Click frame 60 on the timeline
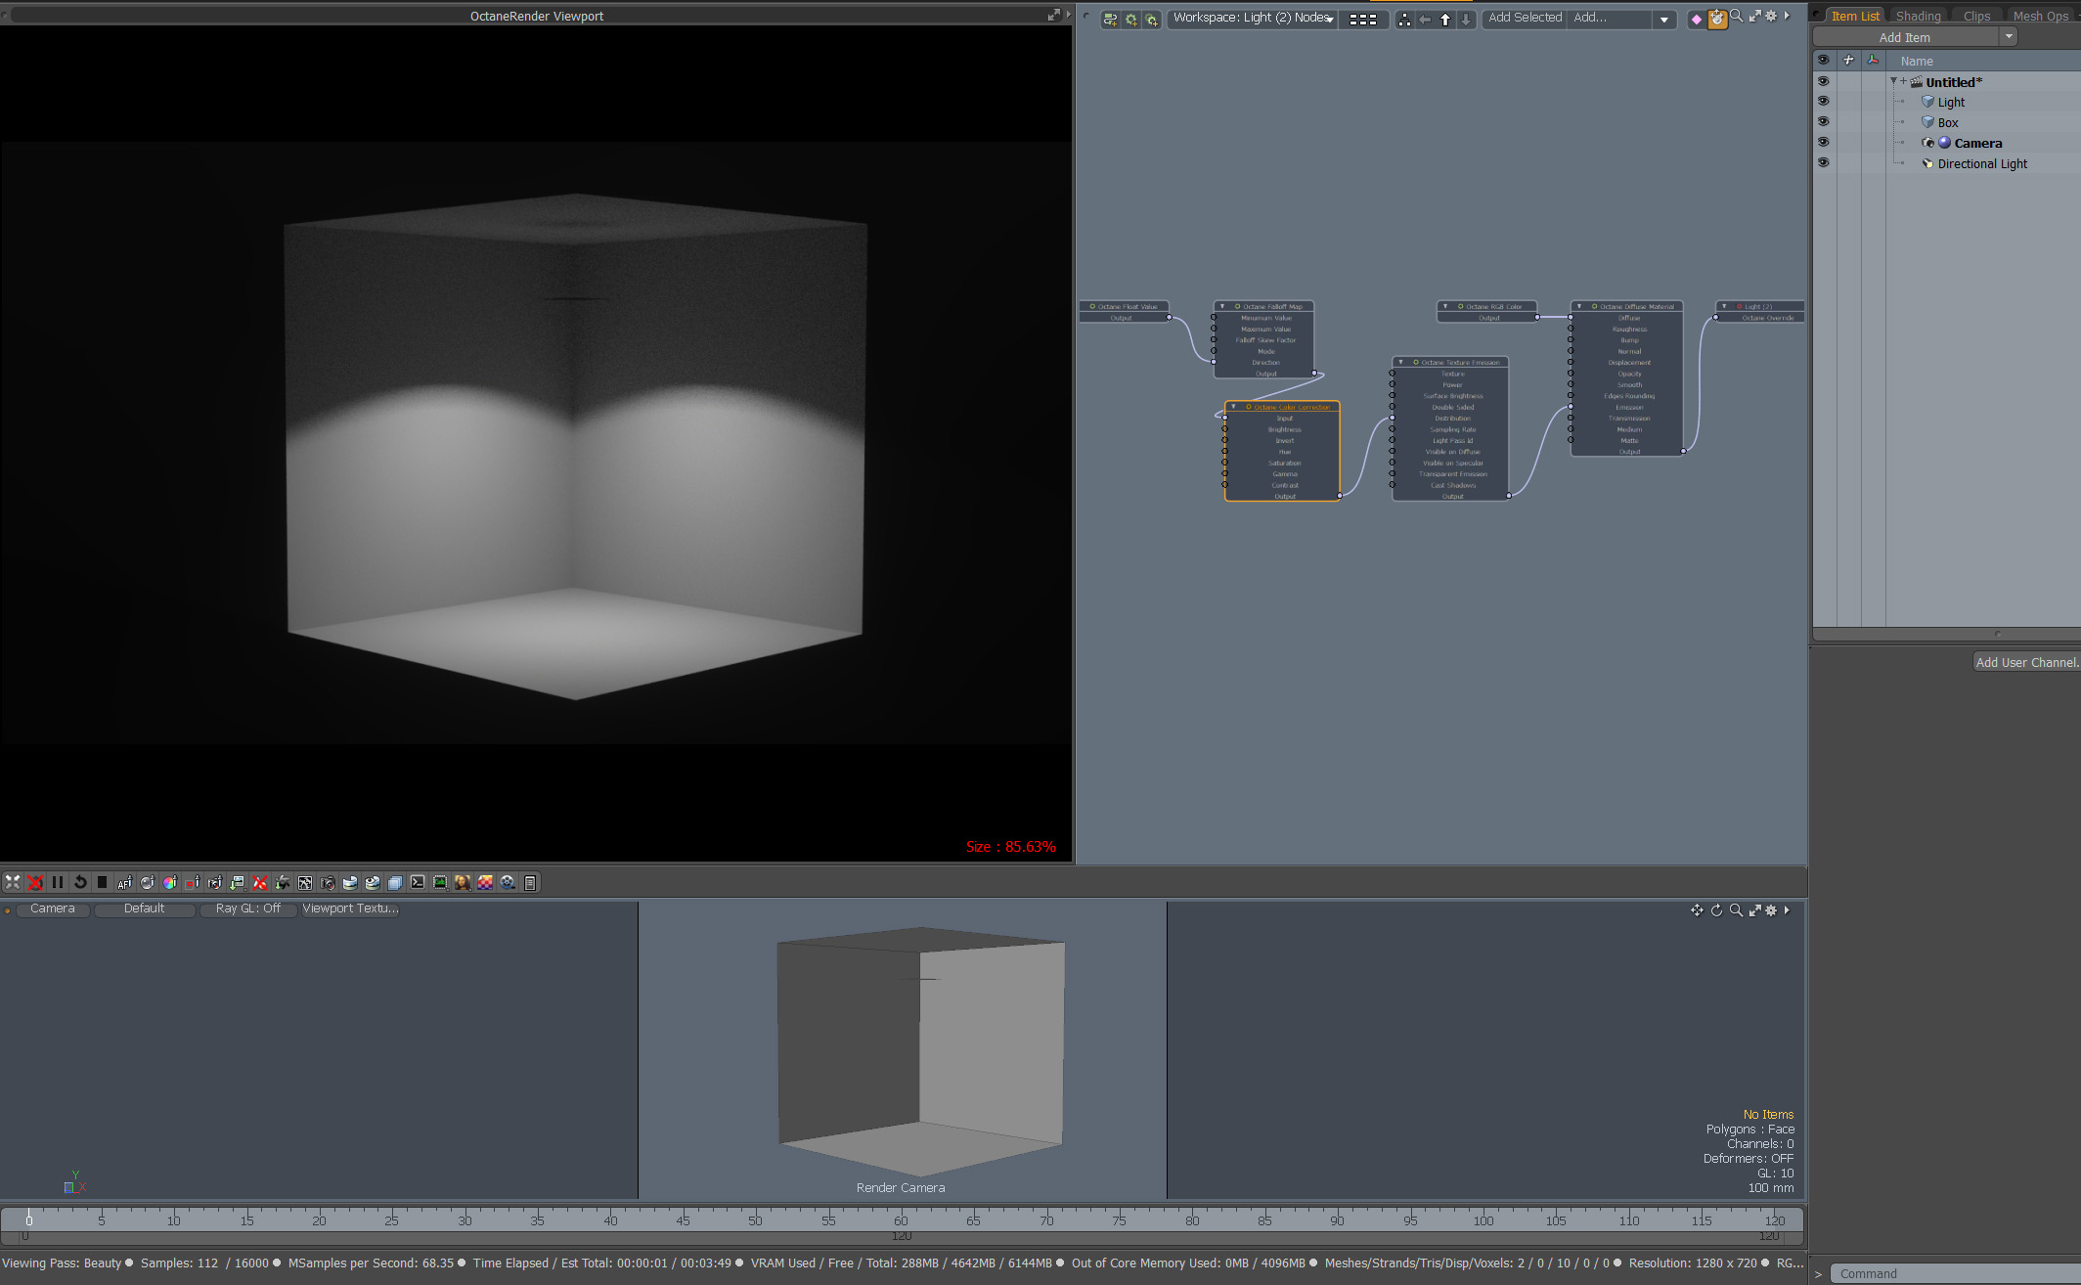 [x=901, y=1219]
